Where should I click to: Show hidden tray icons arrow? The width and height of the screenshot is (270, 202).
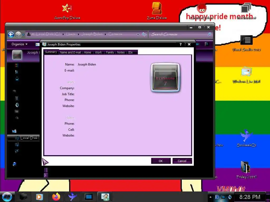[x=210, y=197]
